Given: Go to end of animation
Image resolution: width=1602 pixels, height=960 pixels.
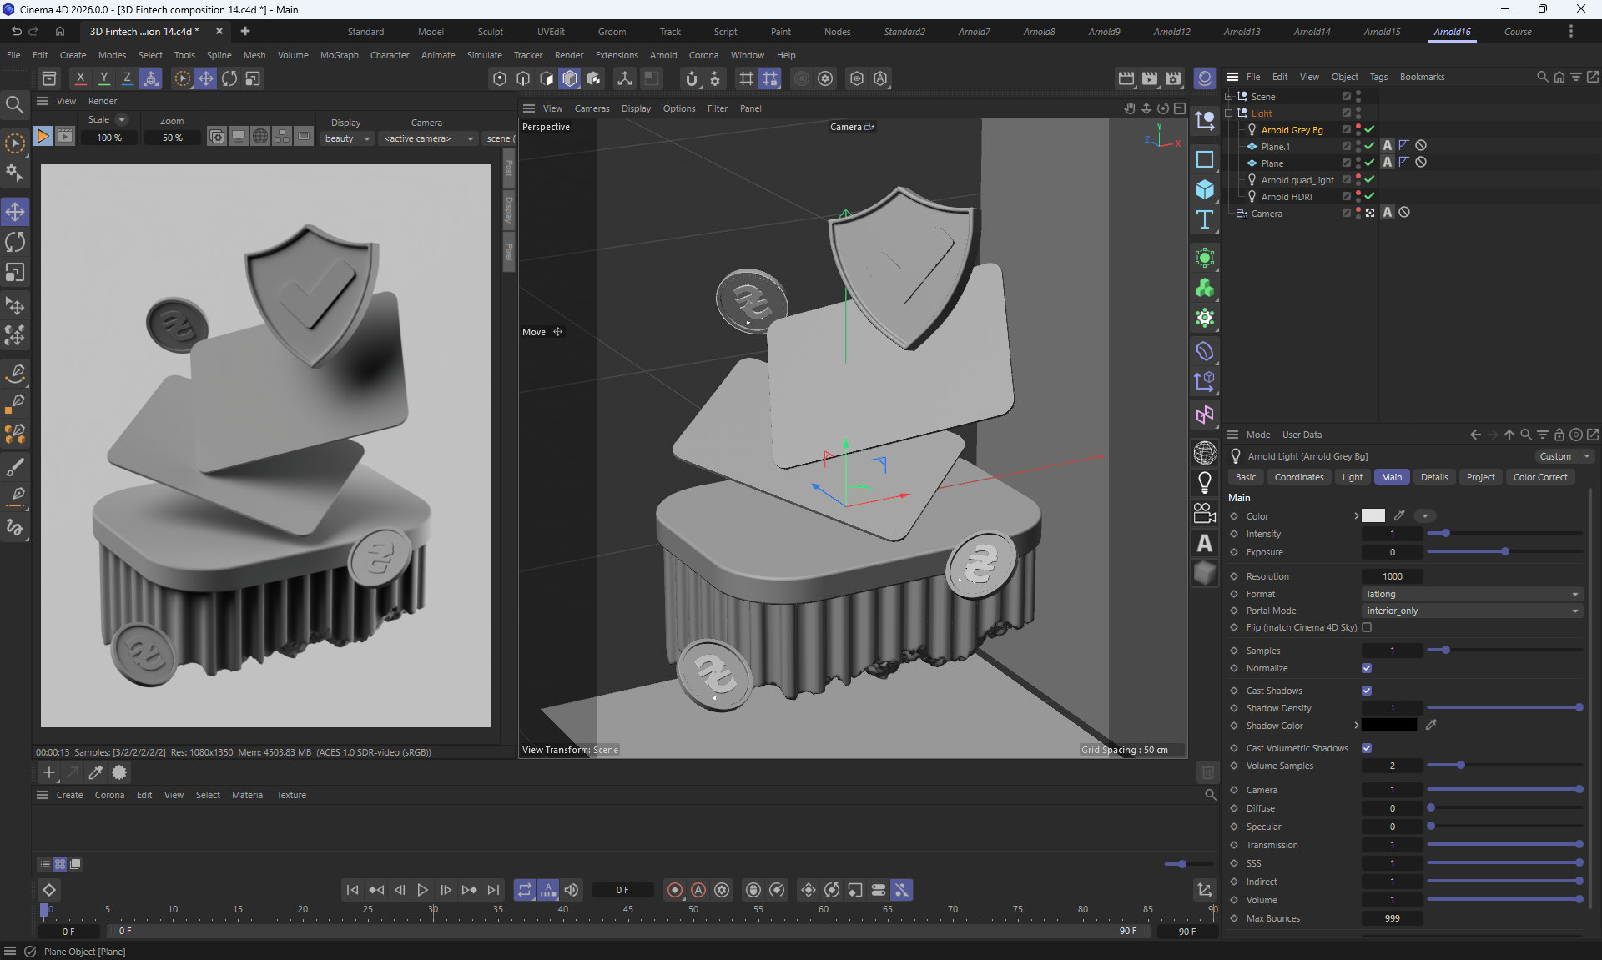Looking at the screenshot, I should tap(493, 890).
